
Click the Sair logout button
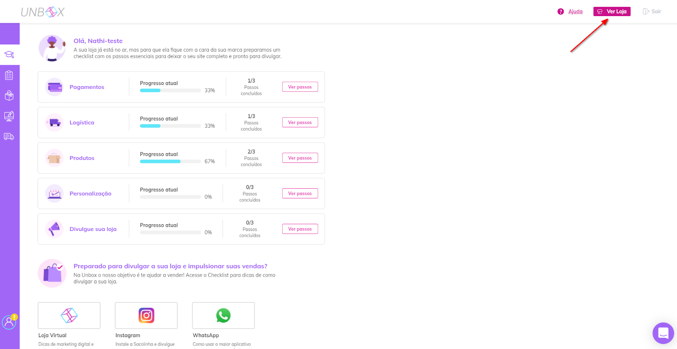[652, 11]
